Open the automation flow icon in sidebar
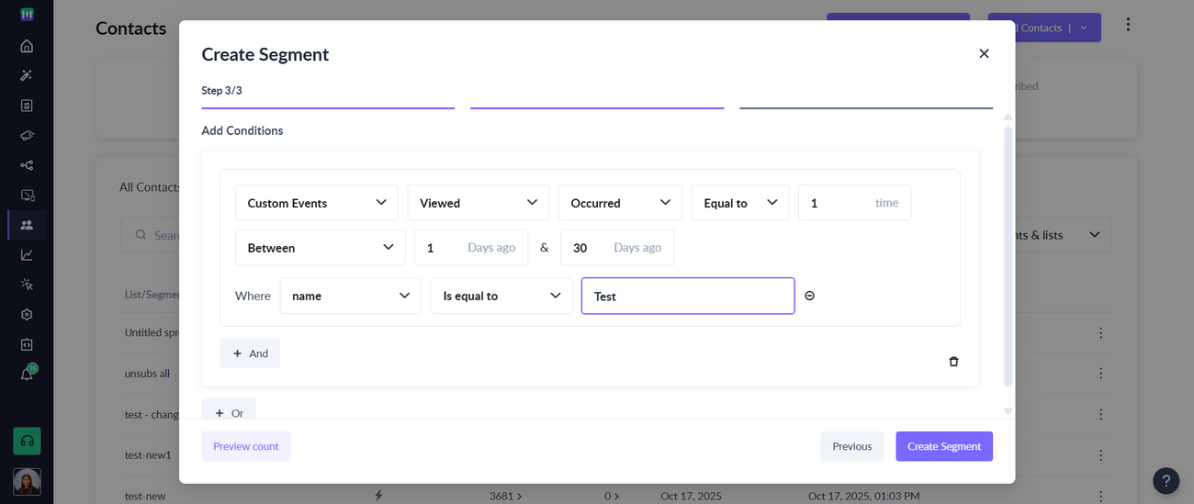The width and height of the screenshot is (1194, 504). pyautogui.click(x=27, y=165)
